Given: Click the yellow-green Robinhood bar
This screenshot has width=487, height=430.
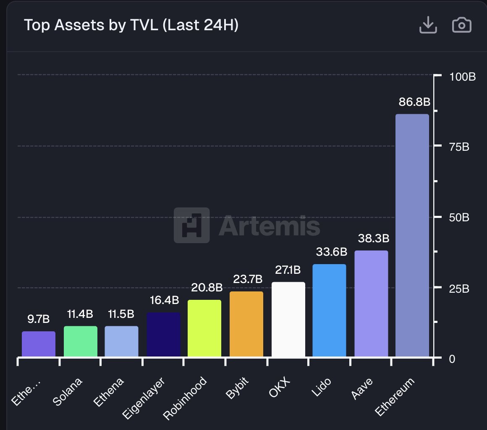Looking at the screenshot, I should point(204,328).
